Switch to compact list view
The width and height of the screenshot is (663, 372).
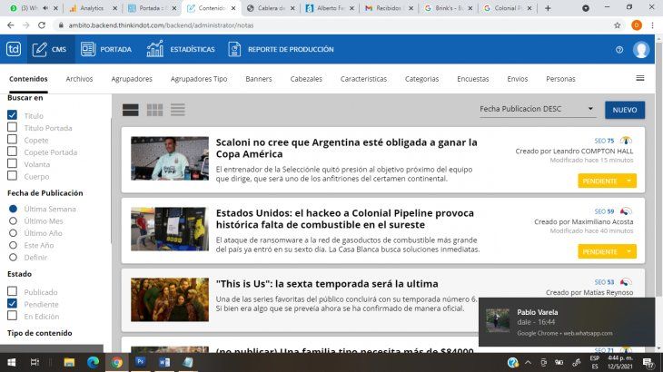tap(178, 110)
